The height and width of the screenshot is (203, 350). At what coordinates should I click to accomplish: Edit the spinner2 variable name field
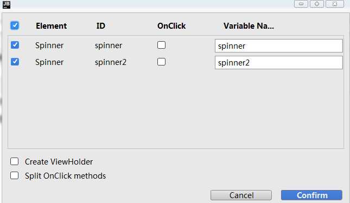tap(278, 63)
